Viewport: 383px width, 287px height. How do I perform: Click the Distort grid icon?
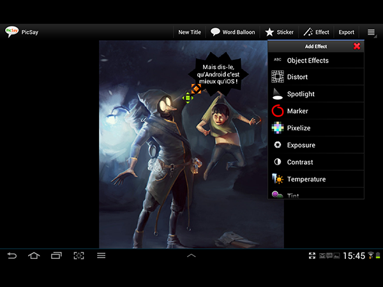click(278, 77)
